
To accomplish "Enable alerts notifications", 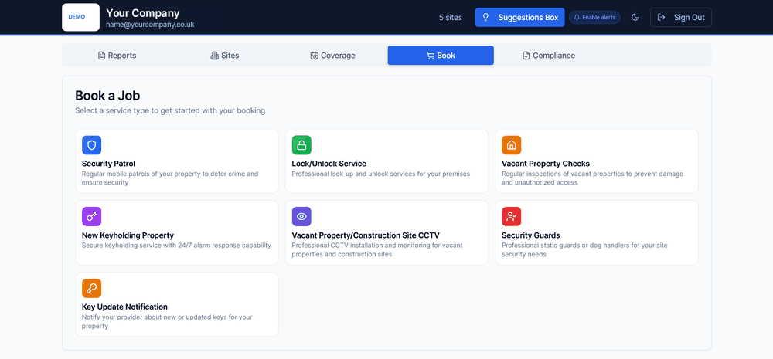I will (594, 17).
